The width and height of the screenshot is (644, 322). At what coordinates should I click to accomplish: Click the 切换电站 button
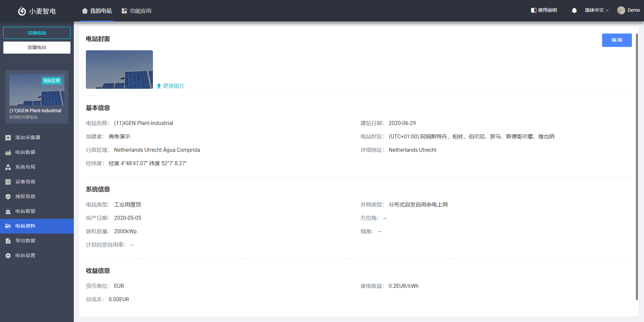pyautogui.click(x=37, y=33)
